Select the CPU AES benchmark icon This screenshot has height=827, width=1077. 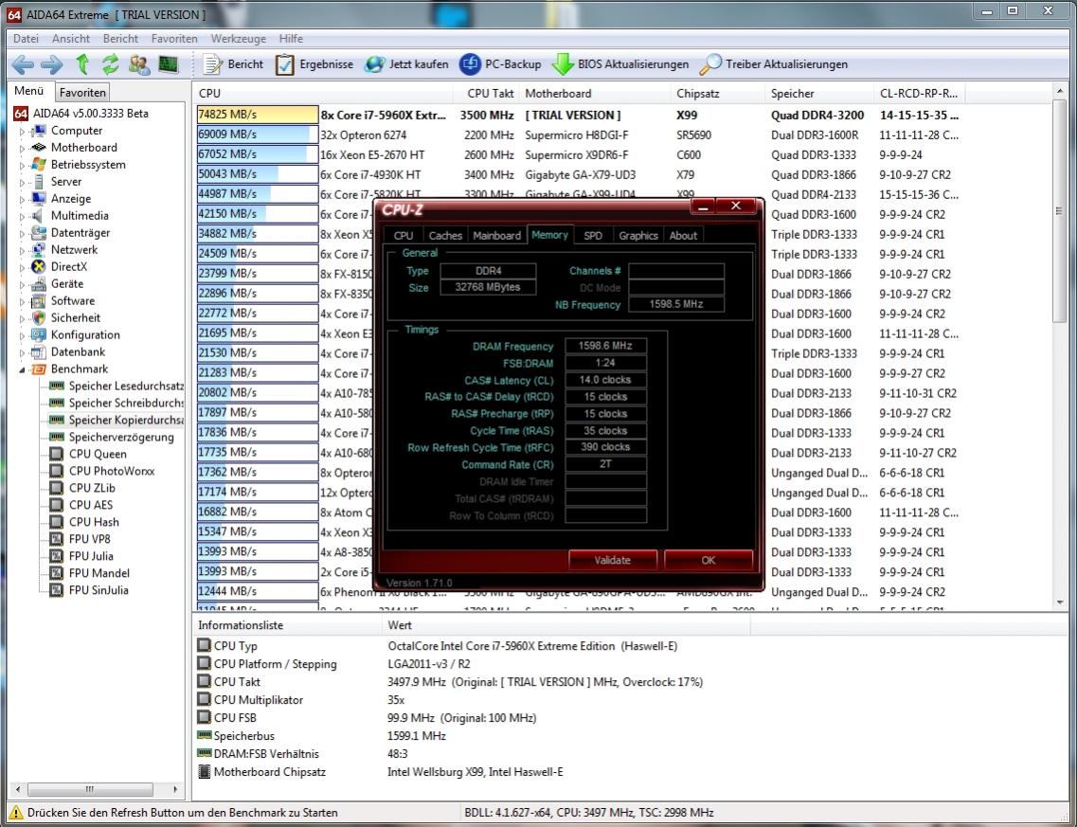pos(56,505)
